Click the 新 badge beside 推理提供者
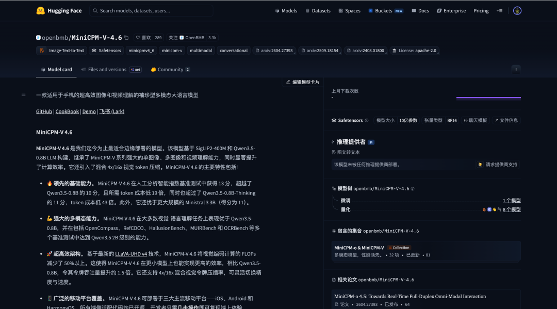557x309 pixels. point(371,142)
